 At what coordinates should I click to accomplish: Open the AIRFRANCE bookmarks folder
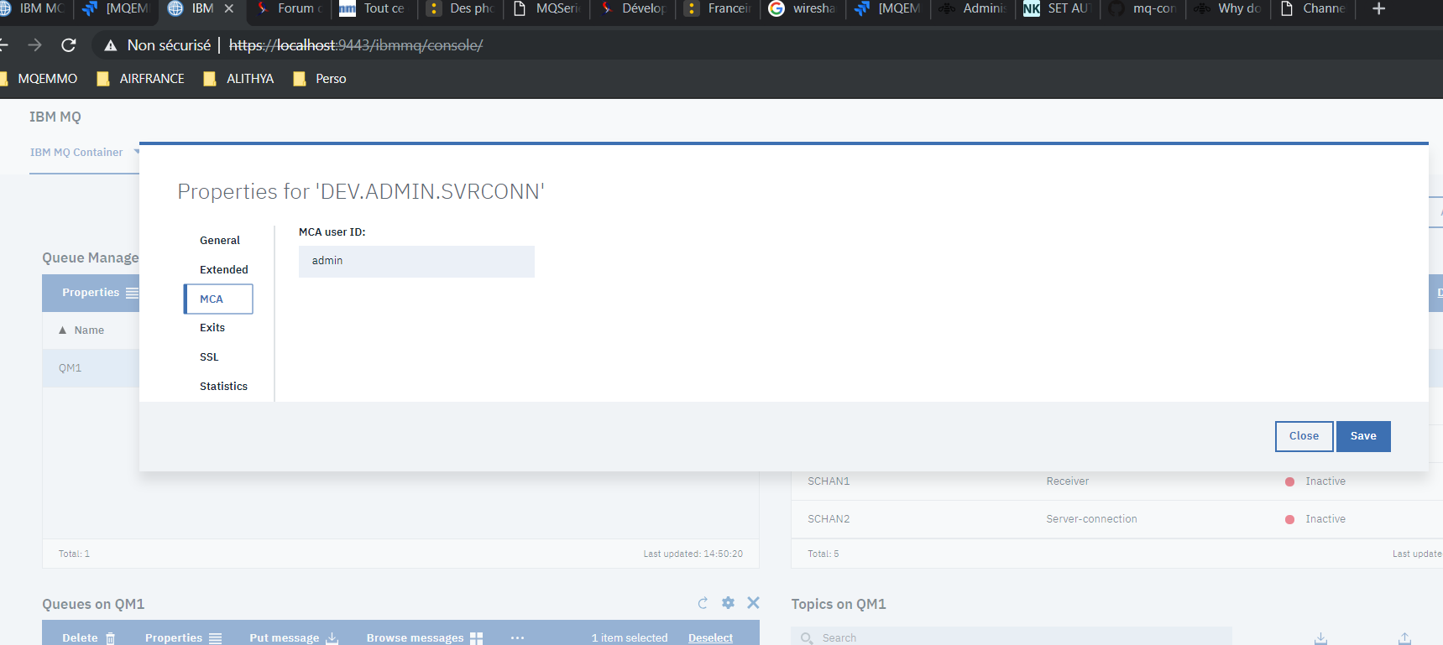click(141, 79)
